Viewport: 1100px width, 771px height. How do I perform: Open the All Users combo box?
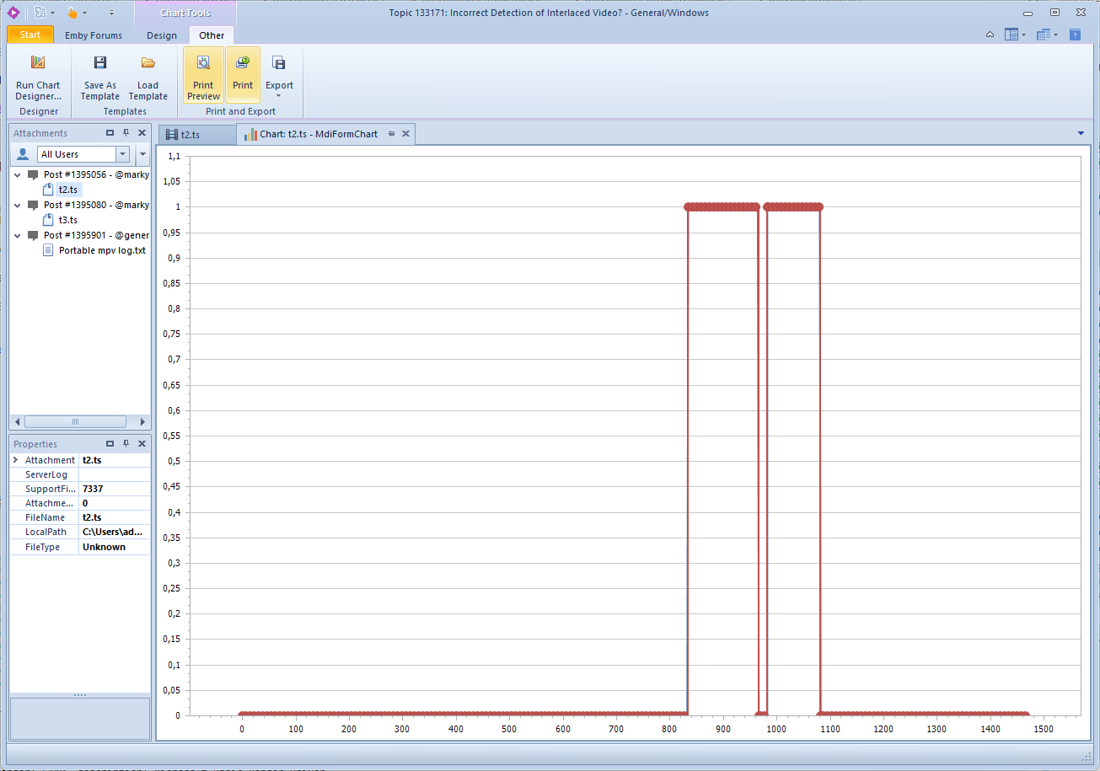123,154
